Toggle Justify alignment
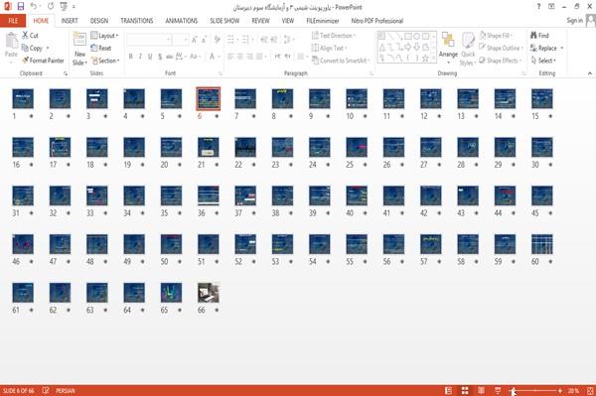The image size is (596, 396). (259, 57)
